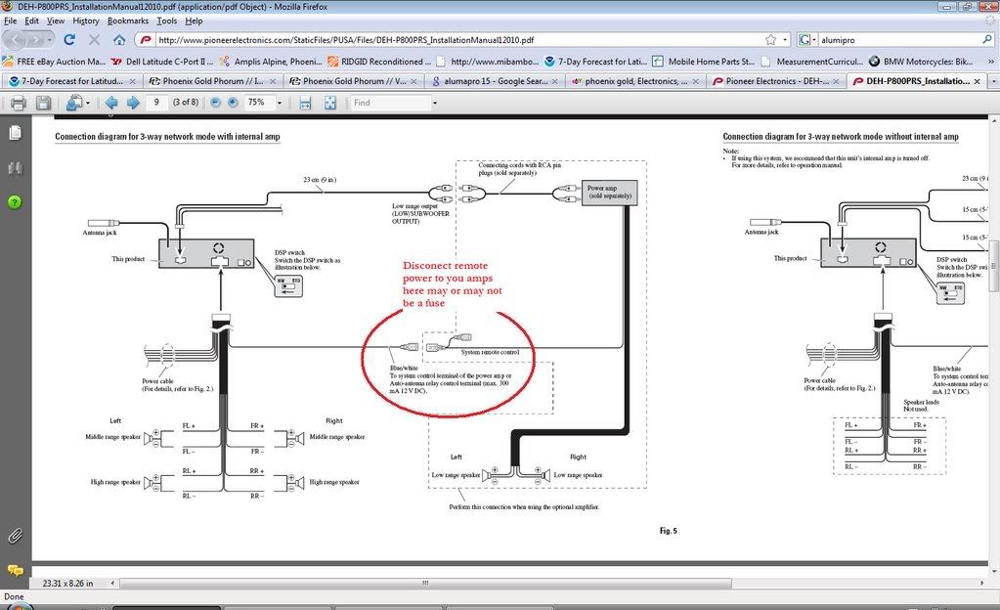Open the Attachments paperclip panel
Image resolution: width=1000 pixels, height=610 pixels.
point(16,536)
